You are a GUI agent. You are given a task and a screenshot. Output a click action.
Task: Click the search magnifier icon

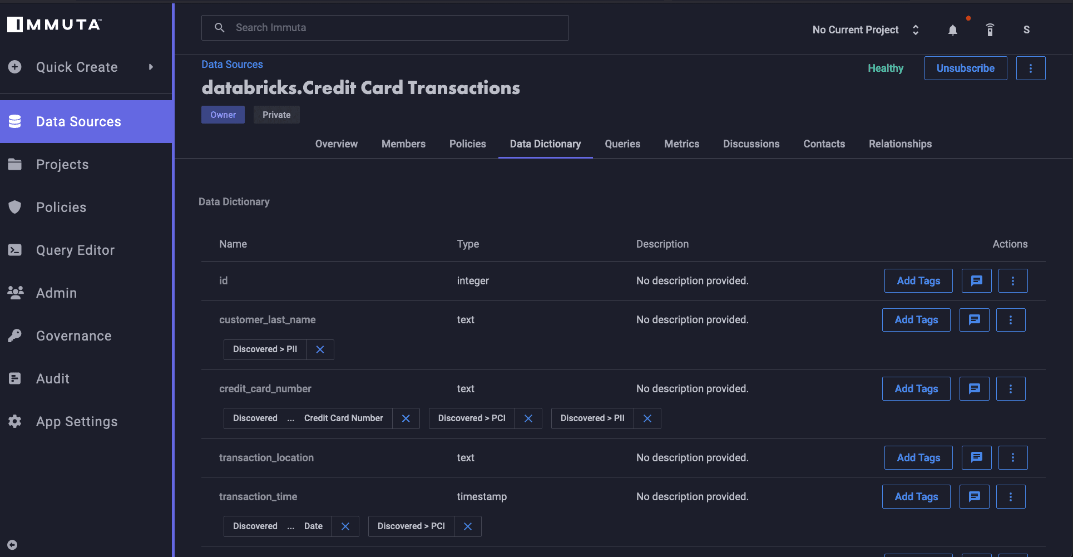click(220, 28)
